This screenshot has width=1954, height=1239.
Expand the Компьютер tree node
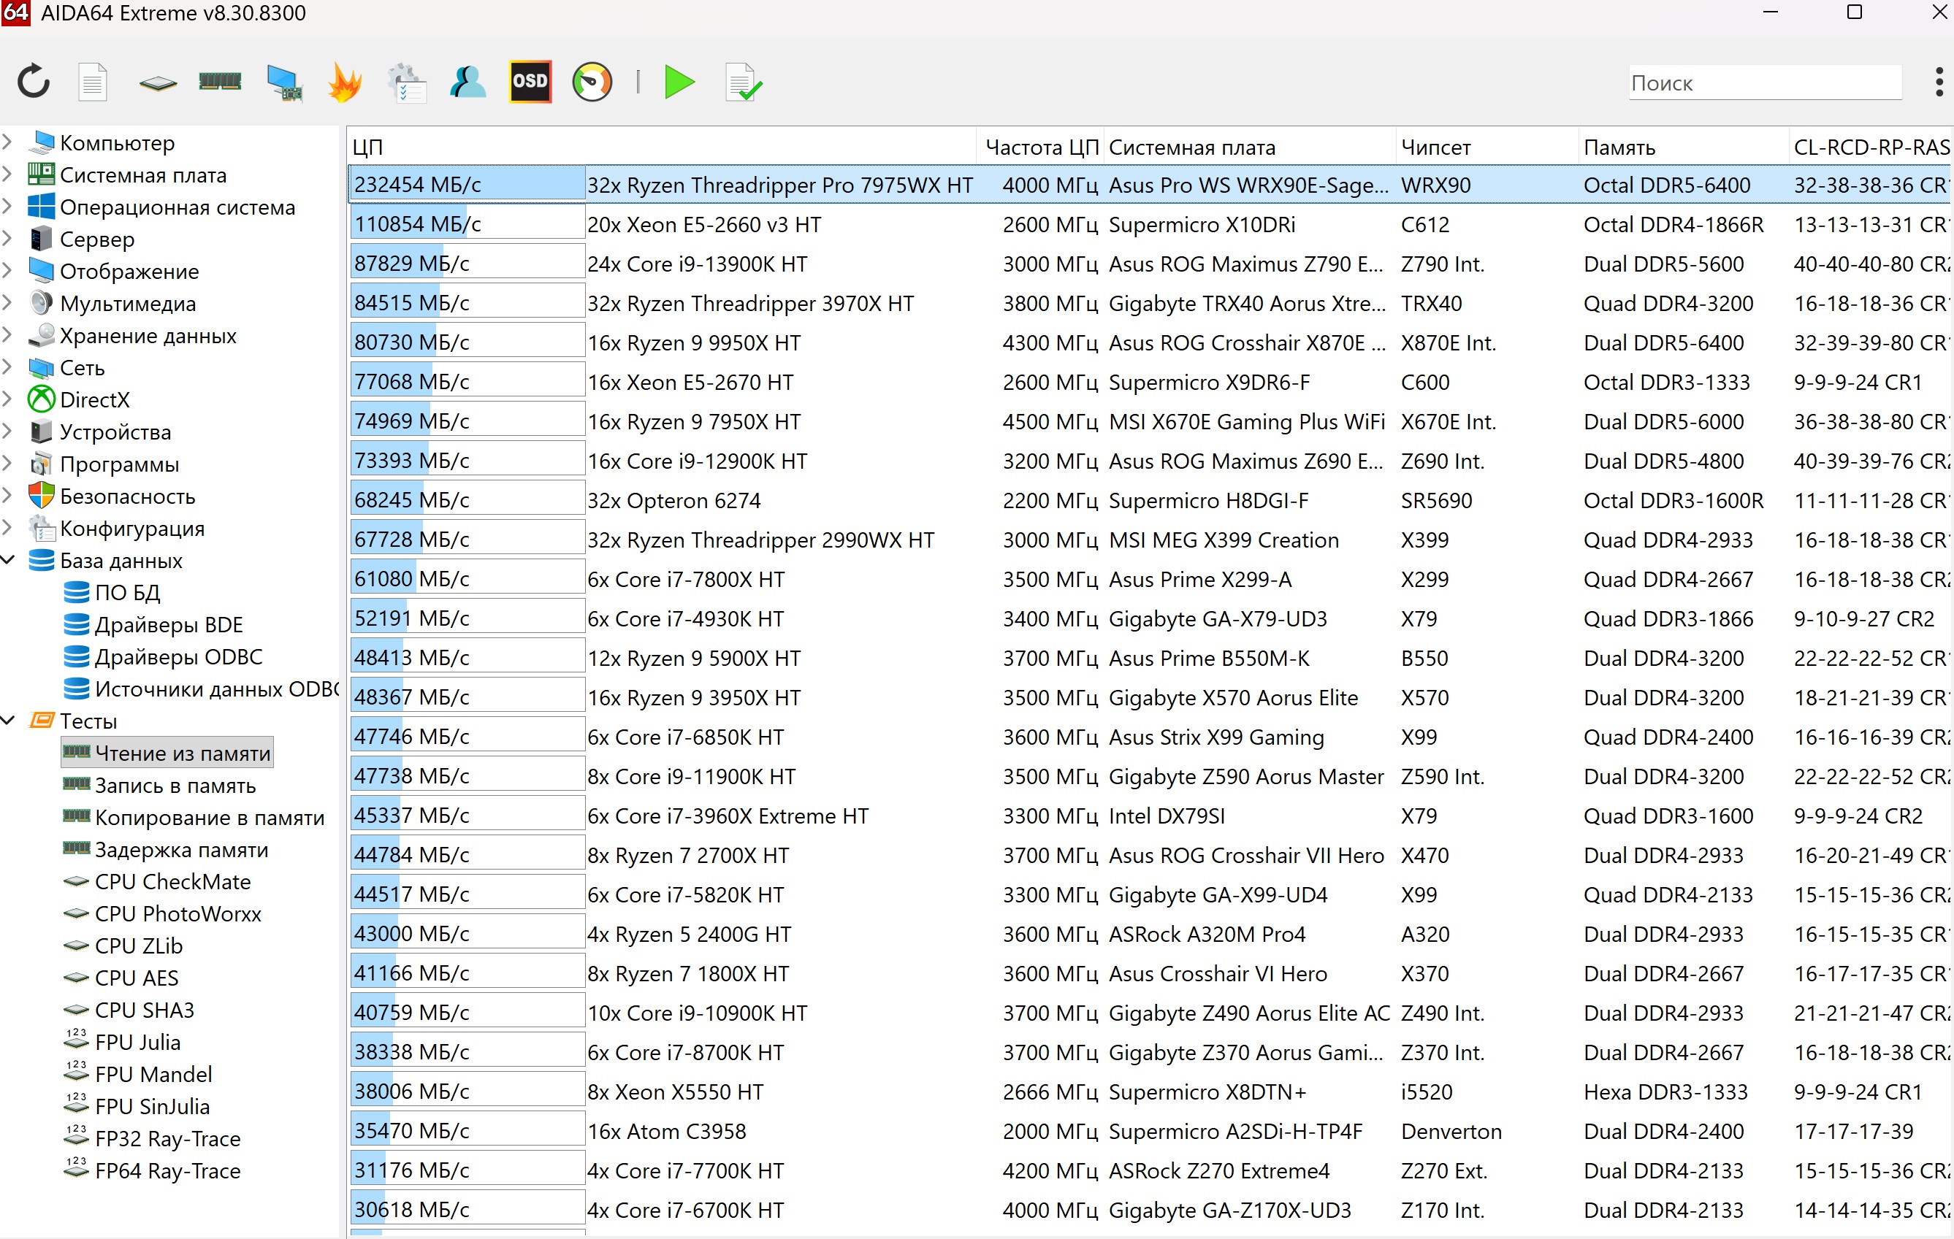pos(7,142)
